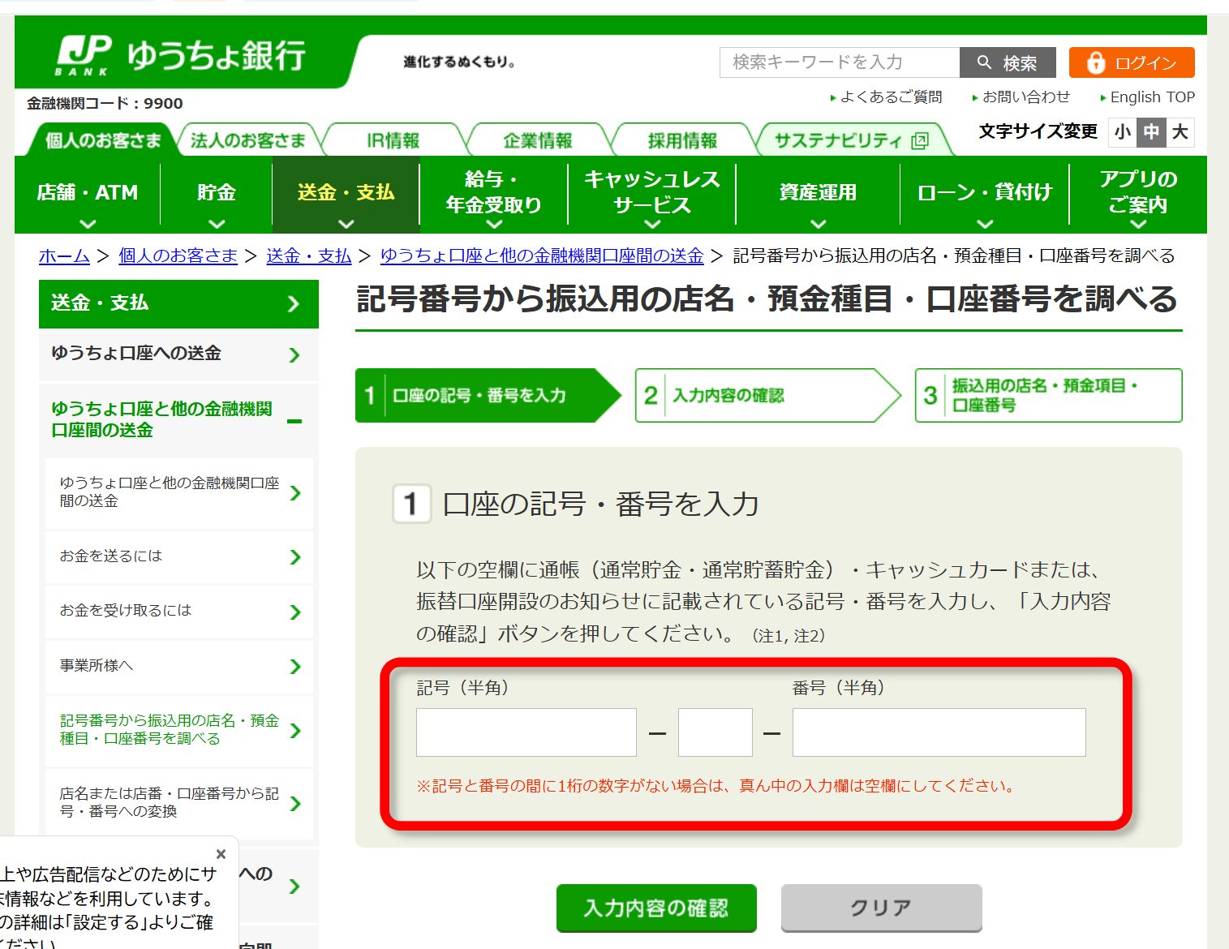Image resolution: width=1229 pixels, height=949 pixels.
Task: Open お金を受け取るには sidebar item
Action: 179,611
